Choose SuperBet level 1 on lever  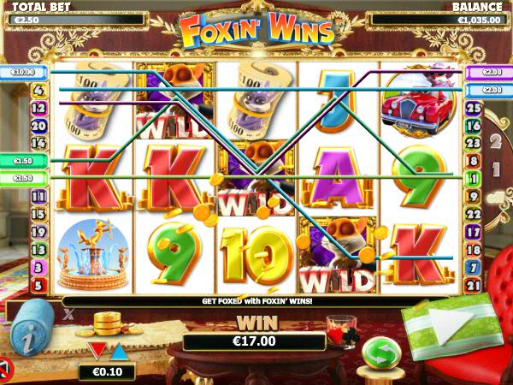tap(496, 170)
